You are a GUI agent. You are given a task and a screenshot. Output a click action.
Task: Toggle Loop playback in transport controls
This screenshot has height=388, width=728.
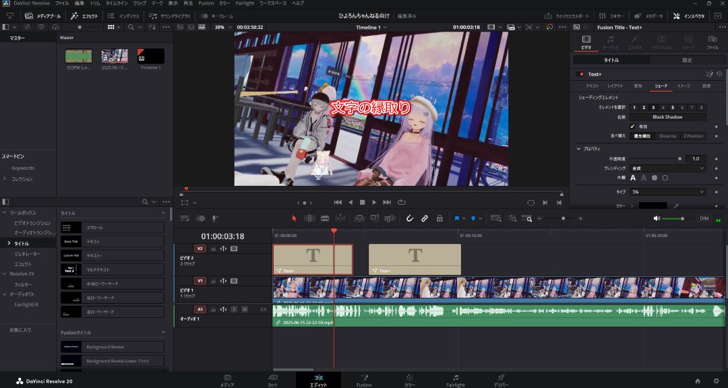(x=402, y=202)
